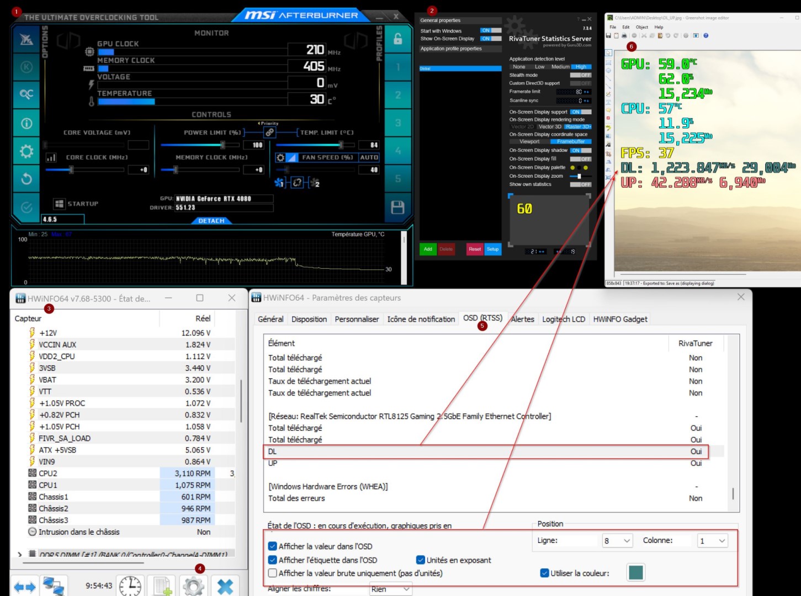Open the OC Scanner in Afterburner sidebar
This screenshot has height=596, width=801.
(x=26, y=94)
